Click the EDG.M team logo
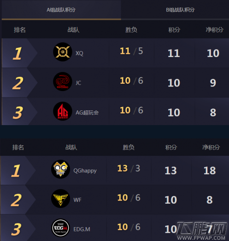 coord(60,228)
